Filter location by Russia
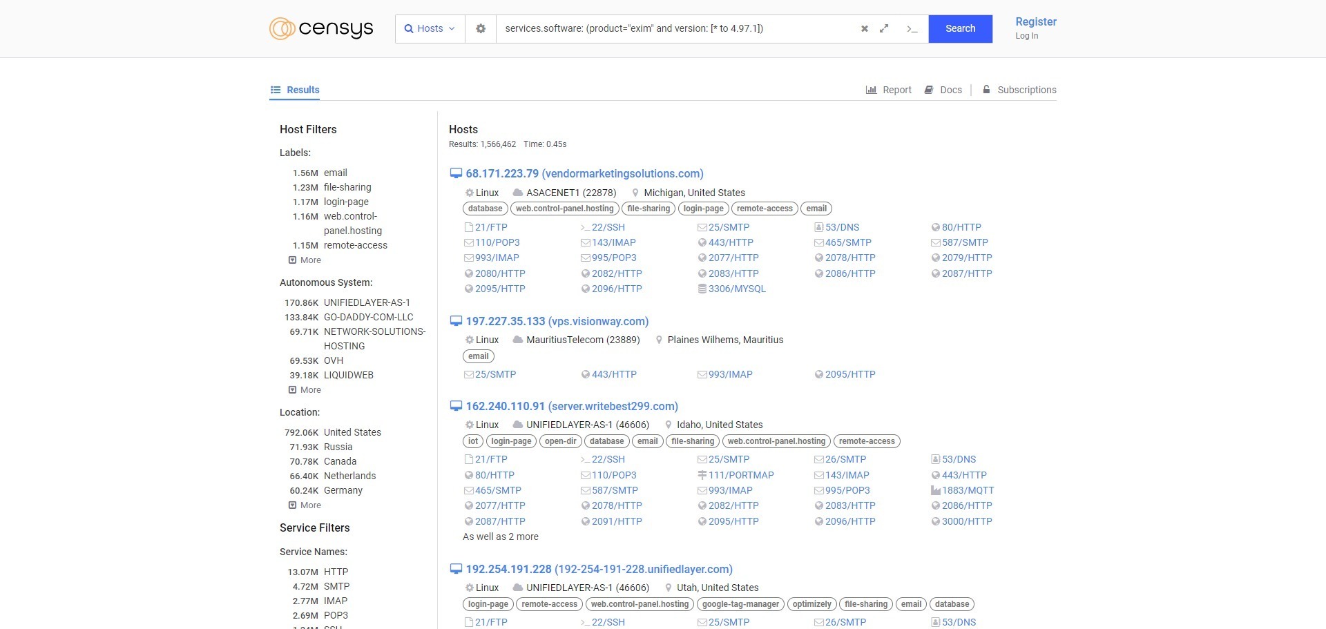The width and height of the screenshot is (1326, 629). point(338,447)
